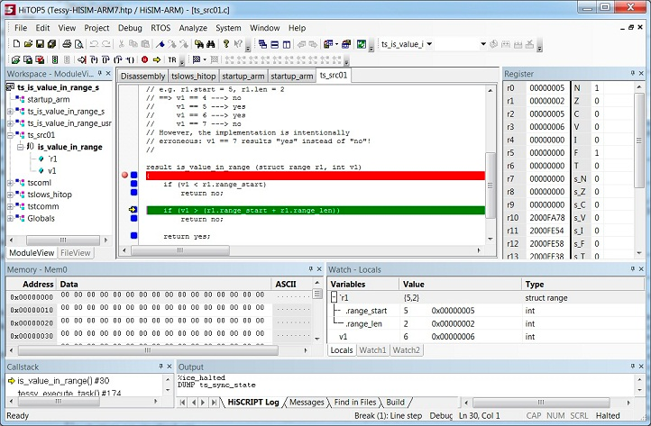Click the Save All icon

pos(51,44)
